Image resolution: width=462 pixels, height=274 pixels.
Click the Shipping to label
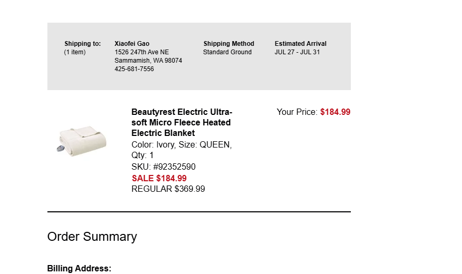pyautogui.click(x=83, y=44)
